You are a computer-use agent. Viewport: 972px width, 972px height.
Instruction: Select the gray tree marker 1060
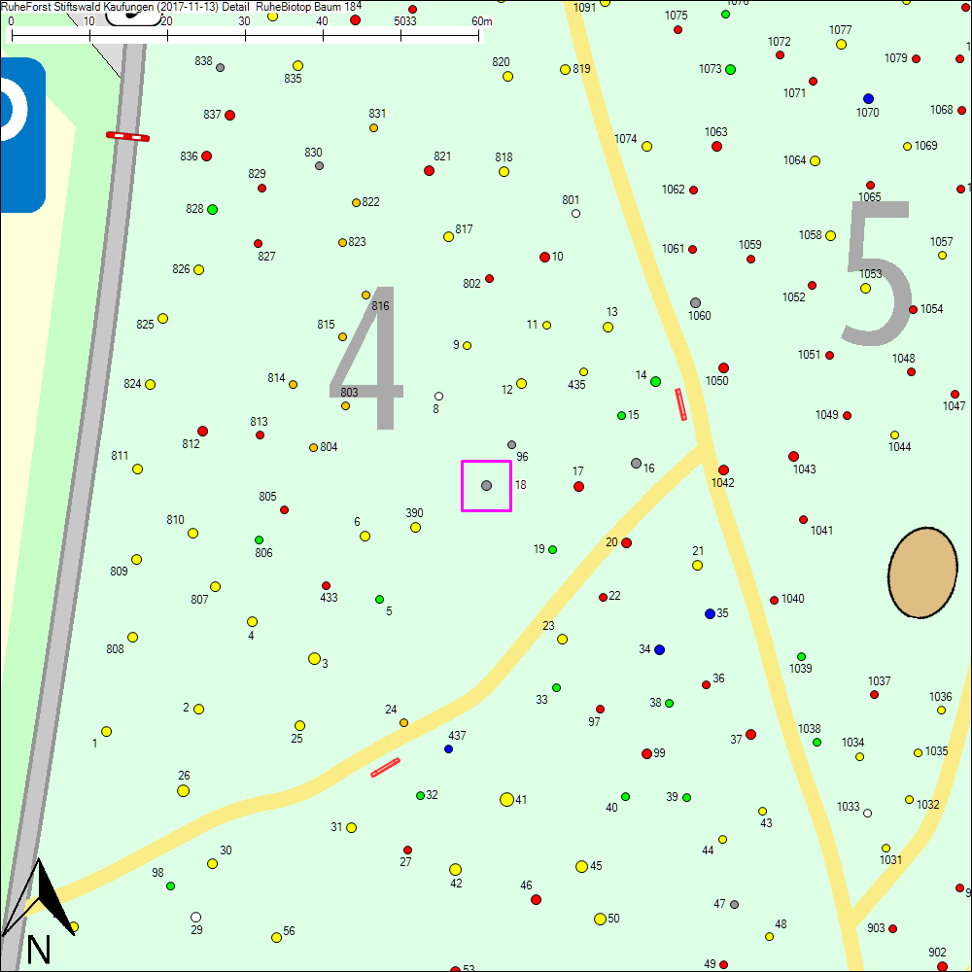(695, 303)
